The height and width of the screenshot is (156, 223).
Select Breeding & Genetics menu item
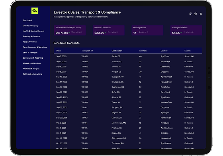pyautogui.click(x=31, y=36)
